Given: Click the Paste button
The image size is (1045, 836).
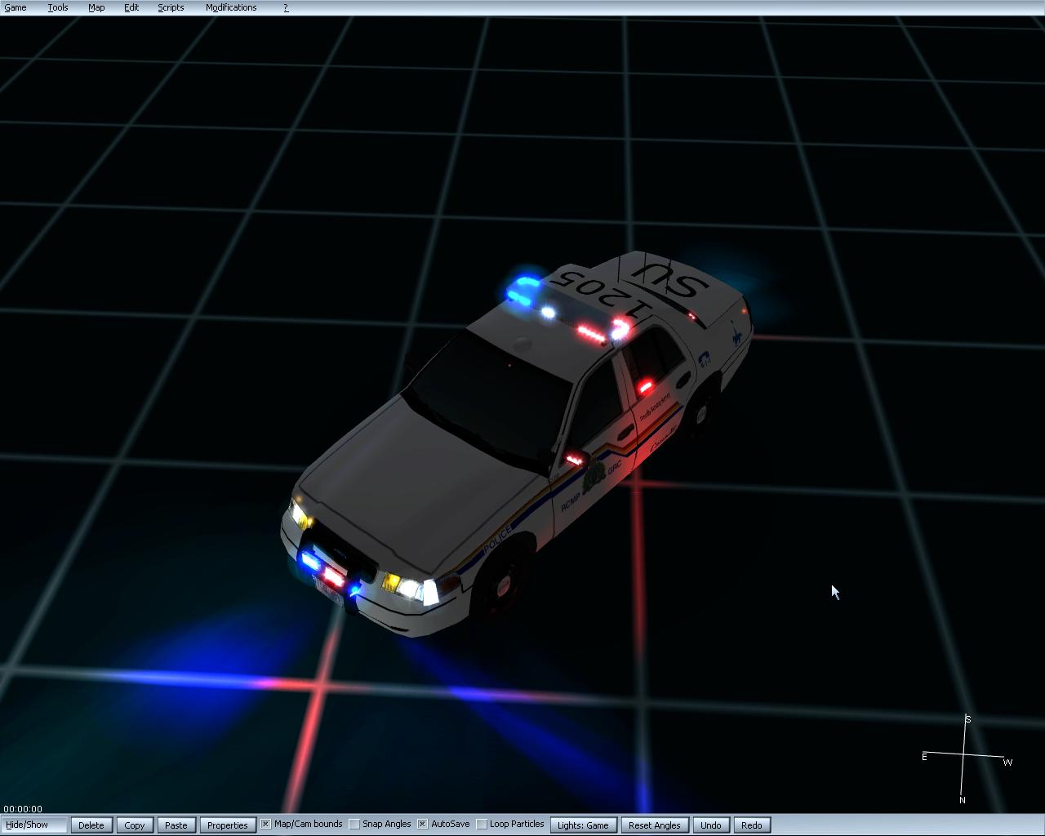Looking at the screenshot, I should (x=176, y=825).
